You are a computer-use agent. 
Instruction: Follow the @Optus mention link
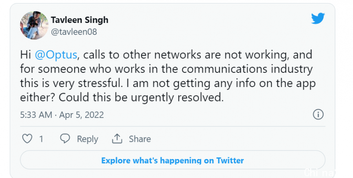point(56,55)
